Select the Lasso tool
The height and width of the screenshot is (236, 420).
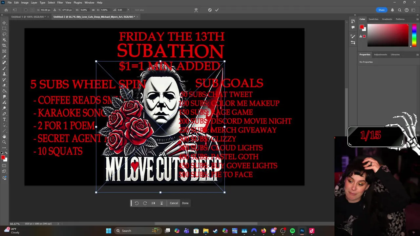pyautogui.click(x=4, y=34)
